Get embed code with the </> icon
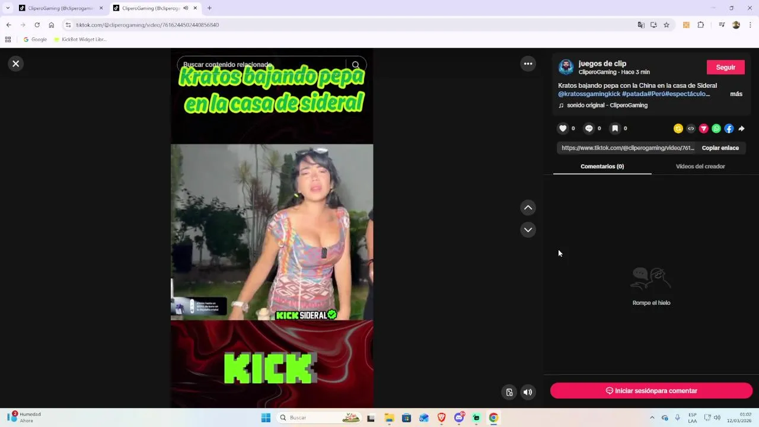Viewport: 759px width, 427px height. pos(691,129)
